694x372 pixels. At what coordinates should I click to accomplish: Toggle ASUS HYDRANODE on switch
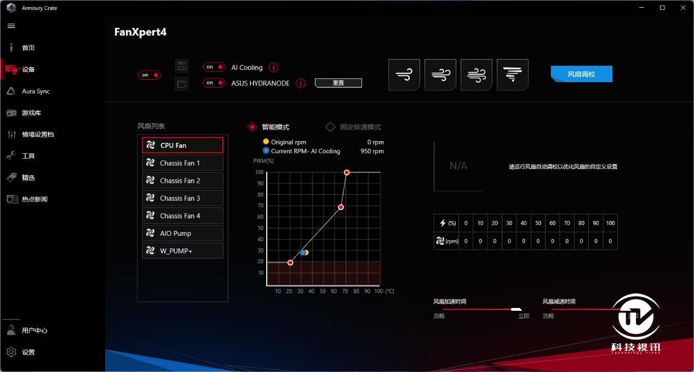coord(214,83)
